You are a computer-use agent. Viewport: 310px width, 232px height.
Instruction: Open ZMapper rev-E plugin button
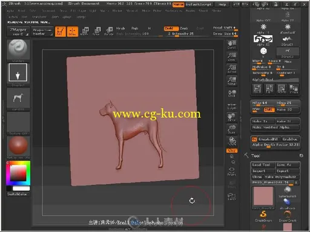tap(18, 31)
